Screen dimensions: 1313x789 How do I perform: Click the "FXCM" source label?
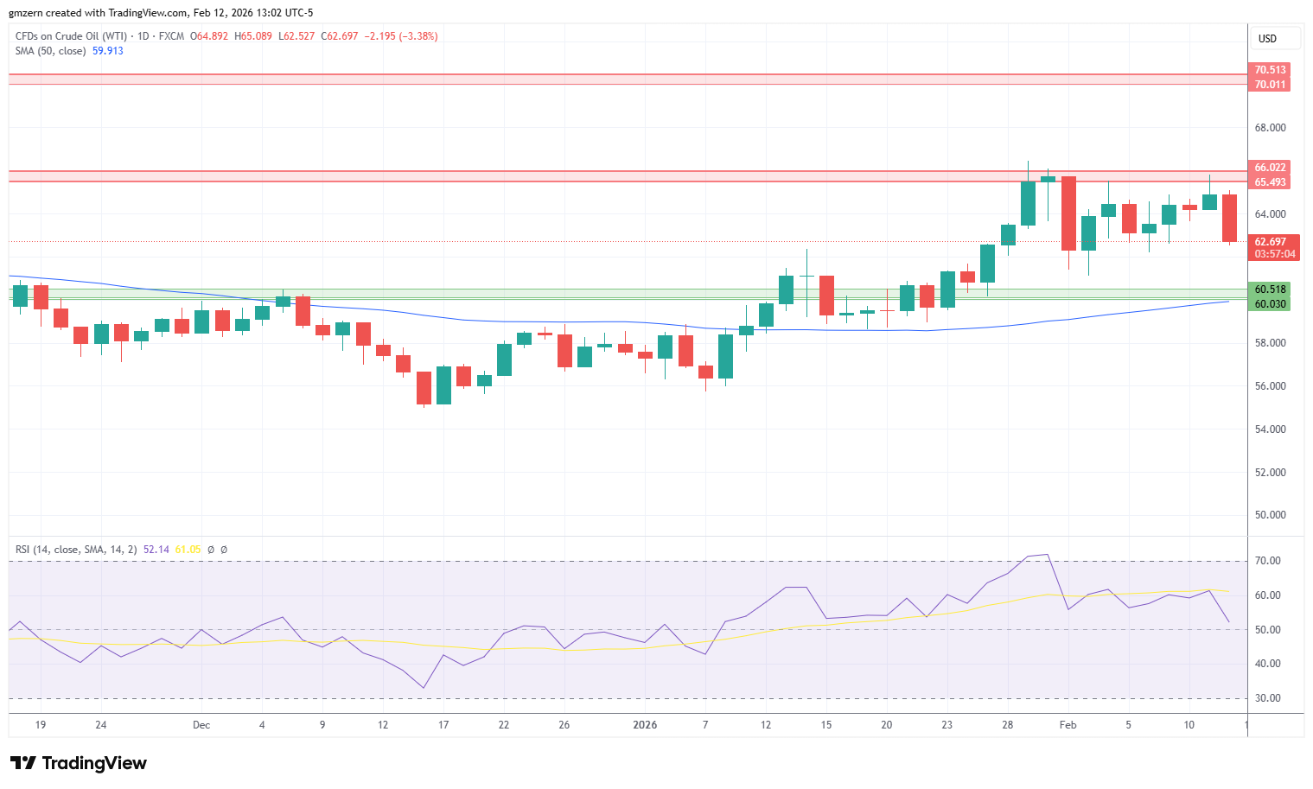pos(171,36)
